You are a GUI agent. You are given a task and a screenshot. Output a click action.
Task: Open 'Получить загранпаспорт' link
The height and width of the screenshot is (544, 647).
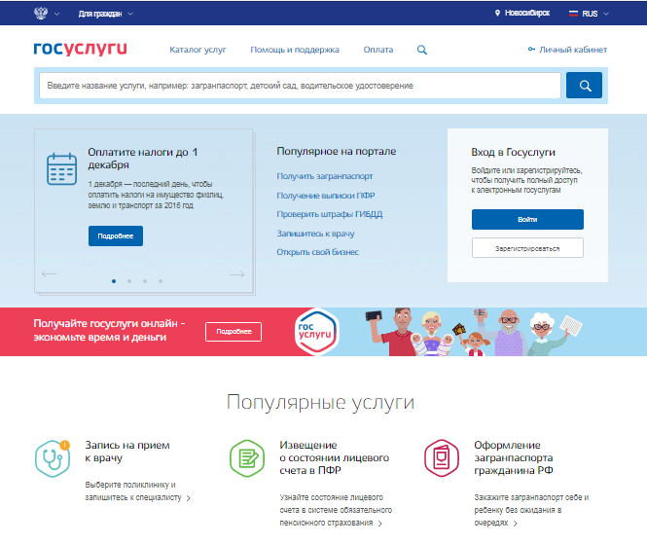tap(325, 176)
